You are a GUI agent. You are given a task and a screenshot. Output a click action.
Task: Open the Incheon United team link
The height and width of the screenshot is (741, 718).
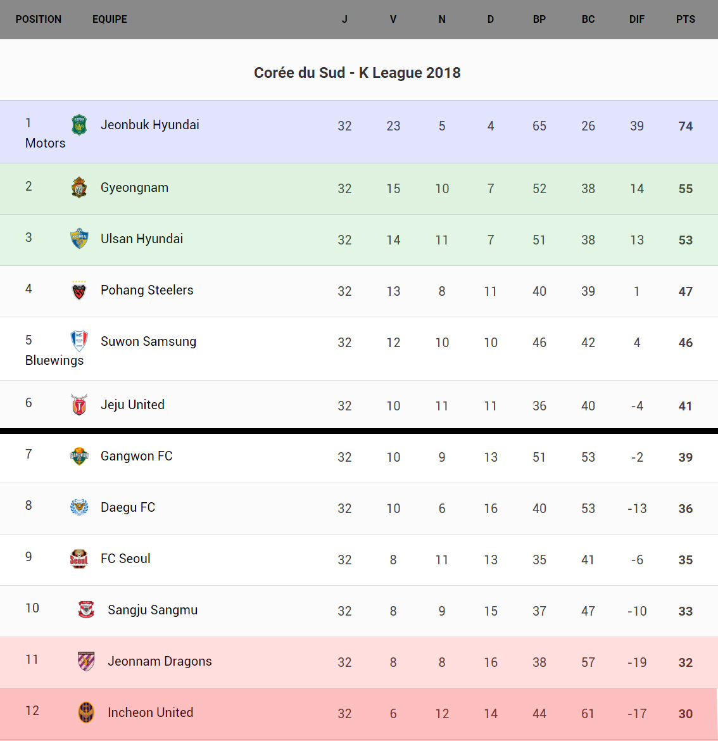pyautogui.click(x=151, y=712)
